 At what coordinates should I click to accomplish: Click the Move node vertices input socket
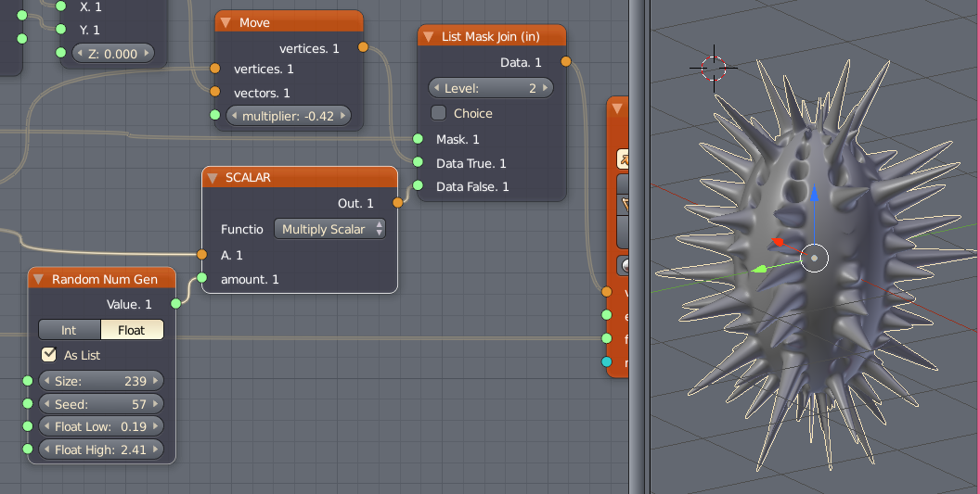215,68
